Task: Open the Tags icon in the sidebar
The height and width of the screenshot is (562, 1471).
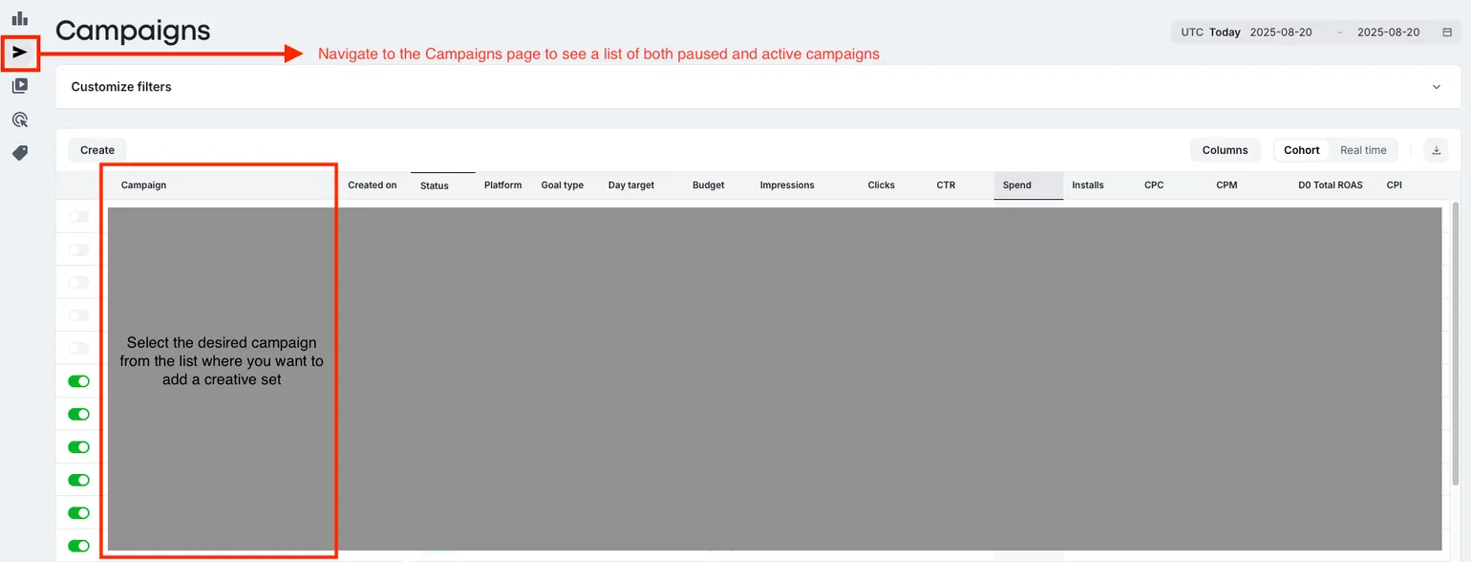Action: pyautogui.click(x=20, y=152)
